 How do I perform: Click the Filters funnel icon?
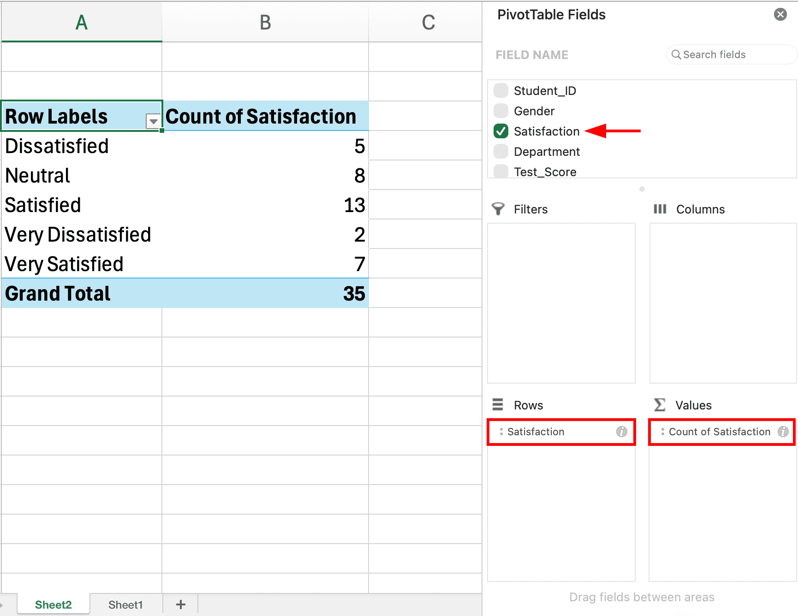pyautogui.click(x=499, y=209)
